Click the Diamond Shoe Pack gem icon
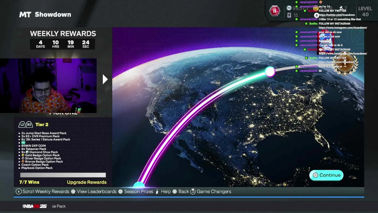378x213 pixels. pyautogui.click(x=27, y=152)
